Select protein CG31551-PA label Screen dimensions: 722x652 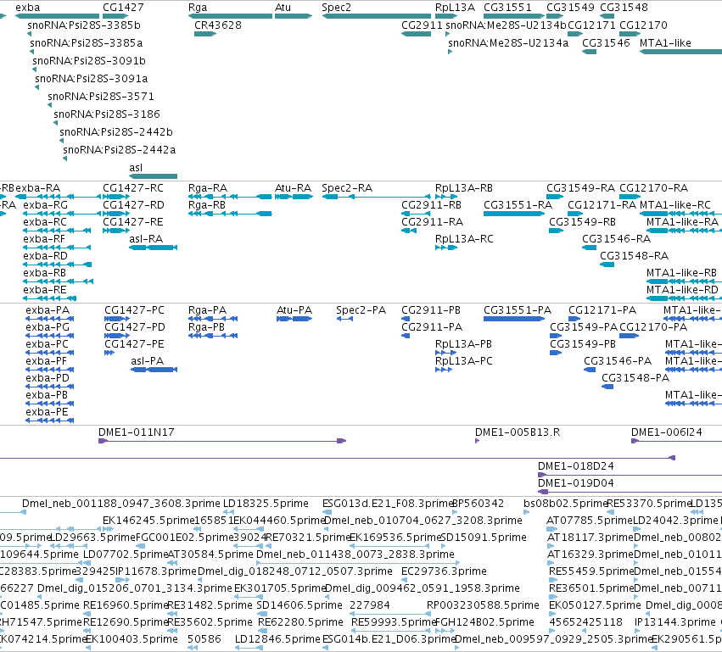517,310
